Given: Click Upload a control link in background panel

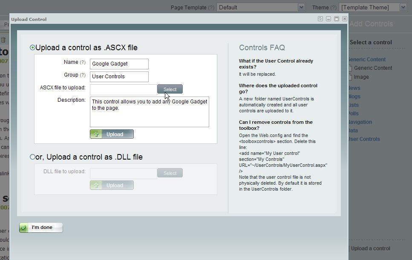Looking at the screenshot, I should (371, 248).
